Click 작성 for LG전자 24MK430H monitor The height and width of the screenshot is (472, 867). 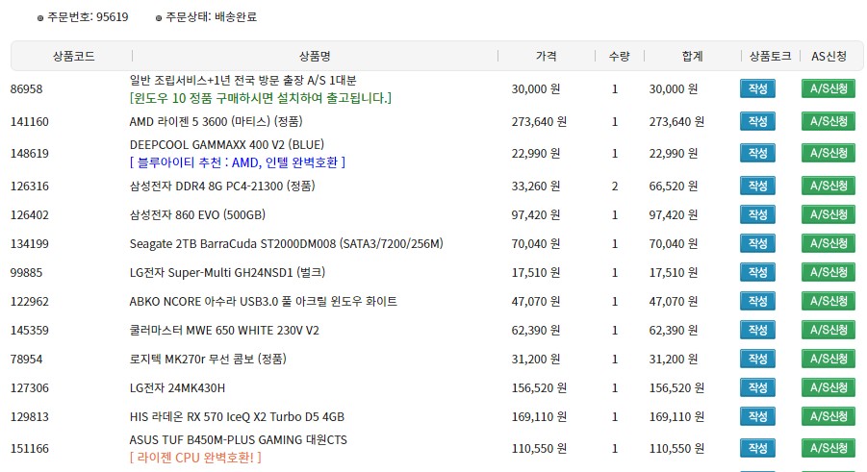[757, 387]
